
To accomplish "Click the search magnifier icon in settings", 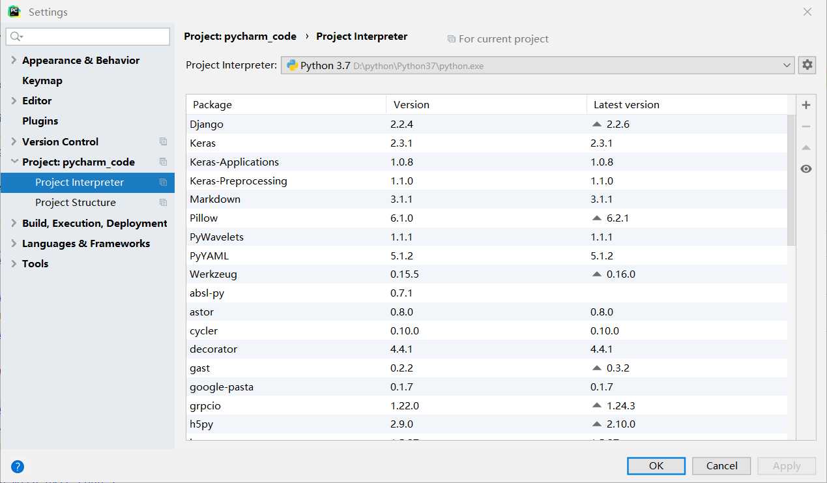I will tap(16, 37).
